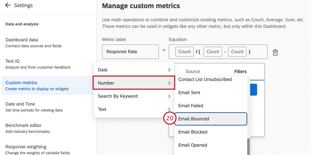Delete the Response Rate metric with trash icon

point(276,53)
